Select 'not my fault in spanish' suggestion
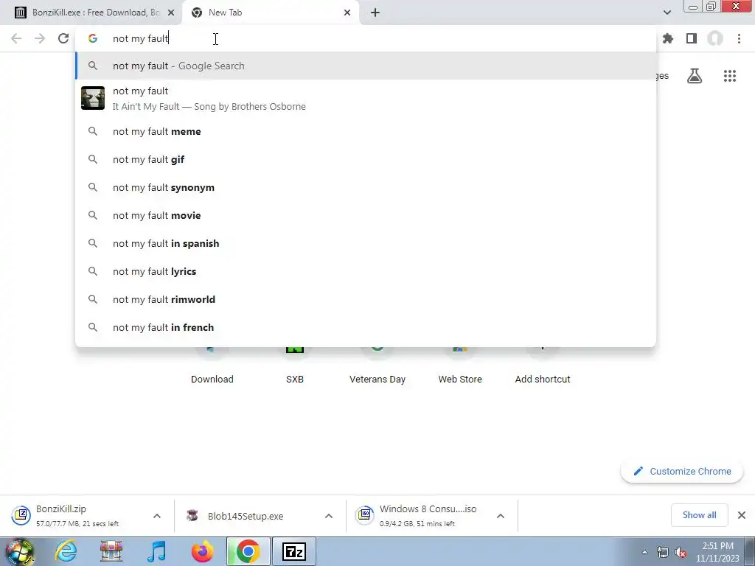Image resolution: width=755 pixels, height=566 pixels. click(x=366, y=243)
